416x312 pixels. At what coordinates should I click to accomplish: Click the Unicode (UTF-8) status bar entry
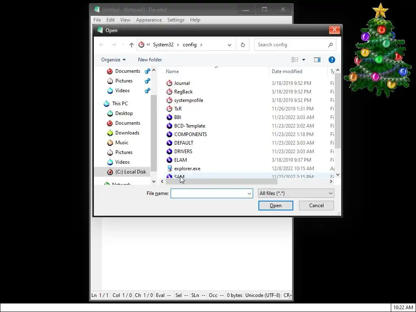[263, 295]
